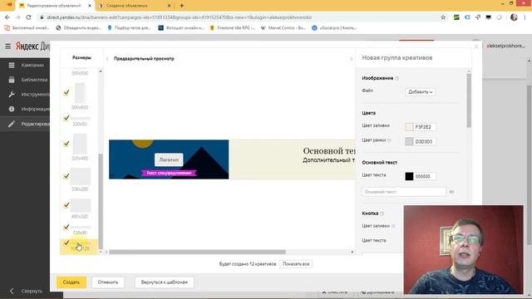Image resolution: width=532 pixels, height=299 pixels.
Task: Click the Отменить button
Action: (x=108, y=282)
